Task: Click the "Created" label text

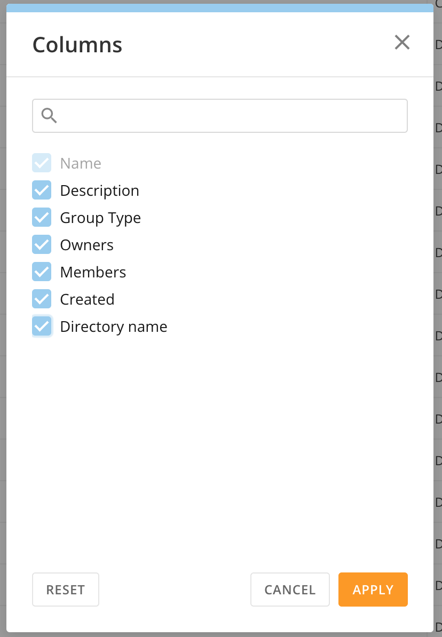Action: point(87,299)
